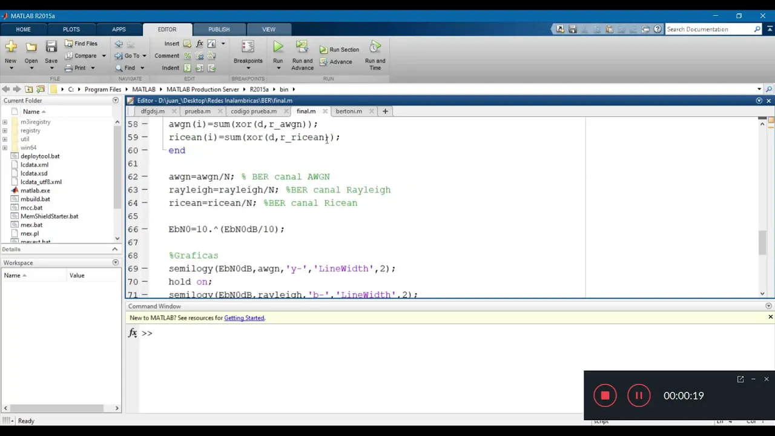Click Run and Advance
This screenshot has height=436, width=775.
302,54
